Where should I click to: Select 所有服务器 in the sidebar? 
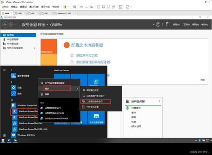click(18, 44)
